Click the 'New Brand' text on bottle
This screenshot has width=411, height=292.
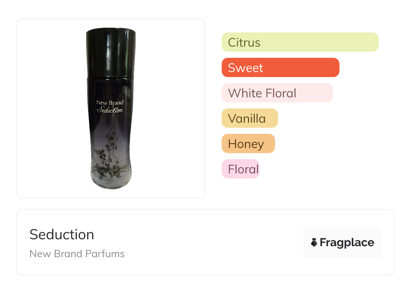coord(110,102)
